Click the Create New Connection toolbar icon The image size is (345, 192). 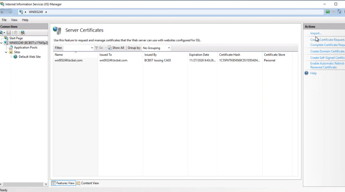click(x=2, y=33)
